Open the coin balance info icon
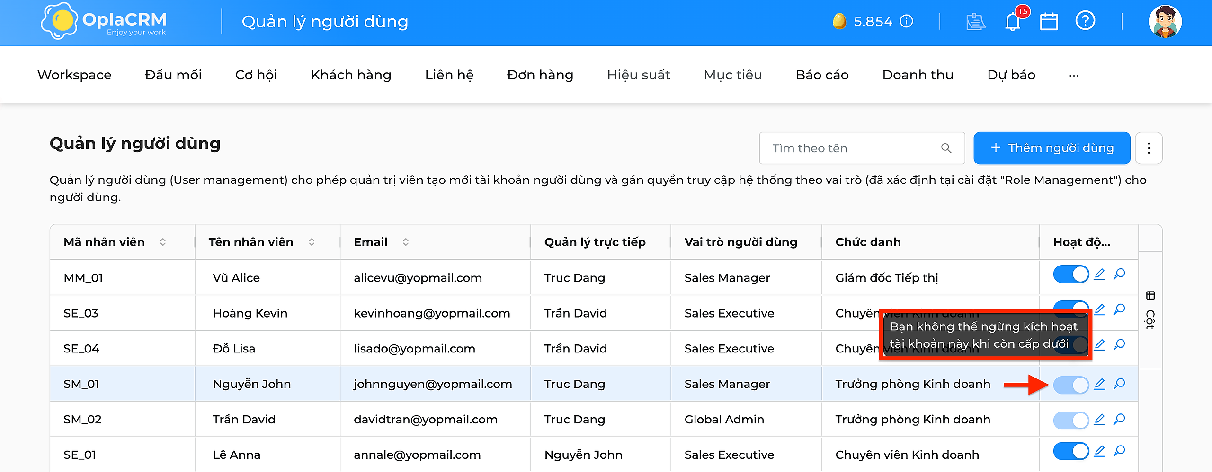This screenshot has height=472, width=1212. [x=906, y=22]
